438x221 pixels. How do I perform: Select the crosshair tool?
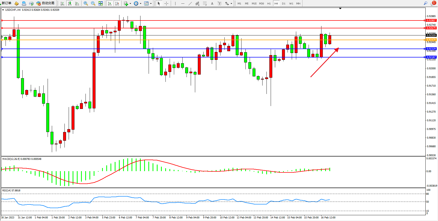pos(166,3)
